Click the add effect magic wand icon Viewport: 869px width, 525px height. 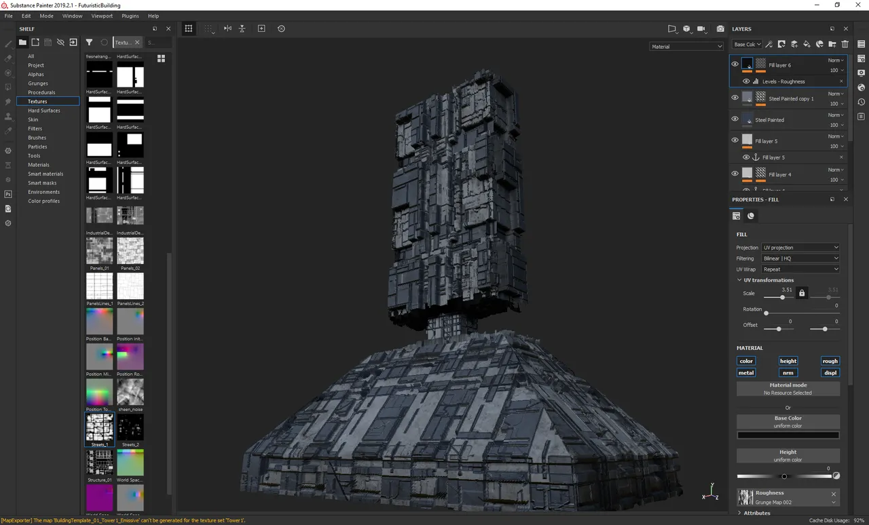pyautogui.click(x=769, y=44)
